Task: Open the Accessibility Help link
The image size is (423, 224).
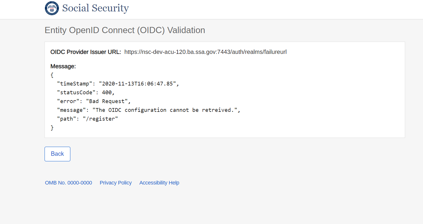Action: click(159, 183)
